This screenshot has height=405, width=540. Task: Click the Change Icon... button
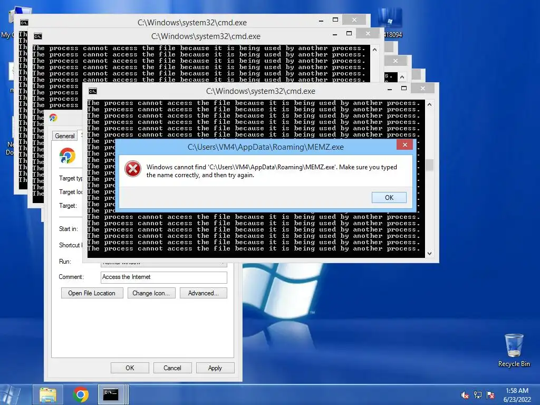(151, 293)
